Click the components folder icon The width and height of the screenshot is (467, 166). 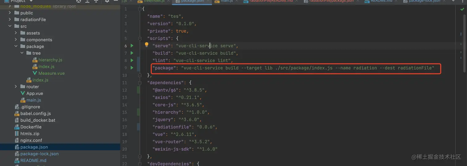pos(23,40)
